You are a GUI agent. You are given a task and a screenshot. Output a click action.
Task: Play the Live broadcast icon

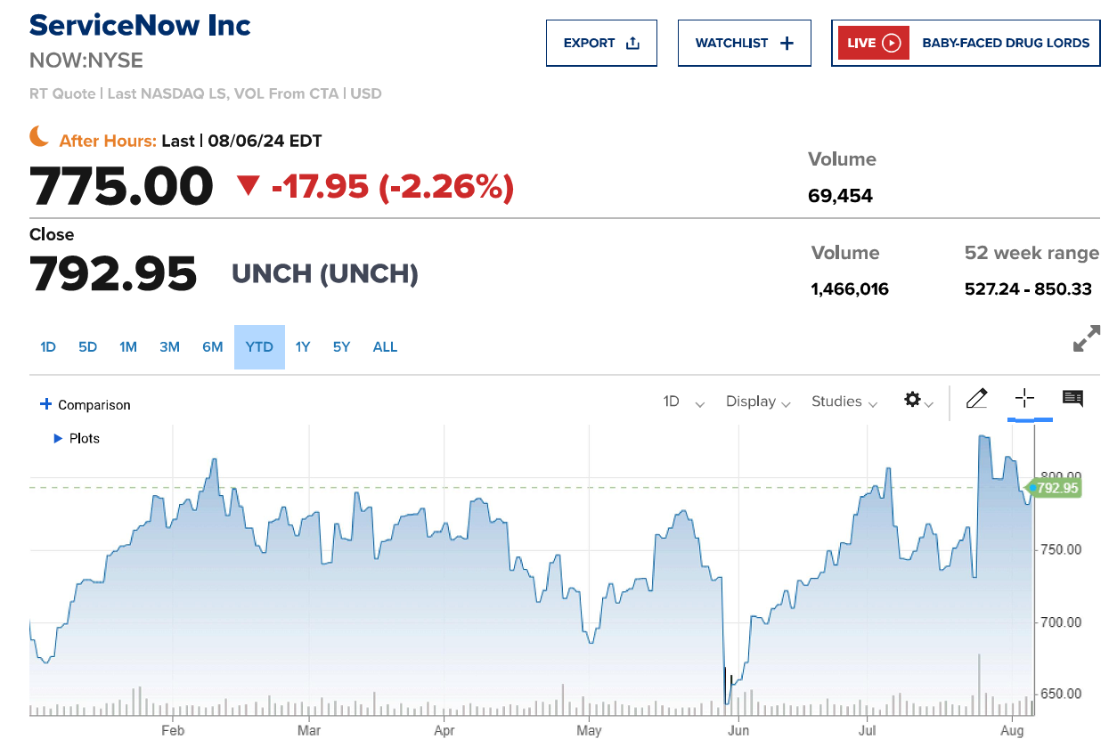point(892,43)
